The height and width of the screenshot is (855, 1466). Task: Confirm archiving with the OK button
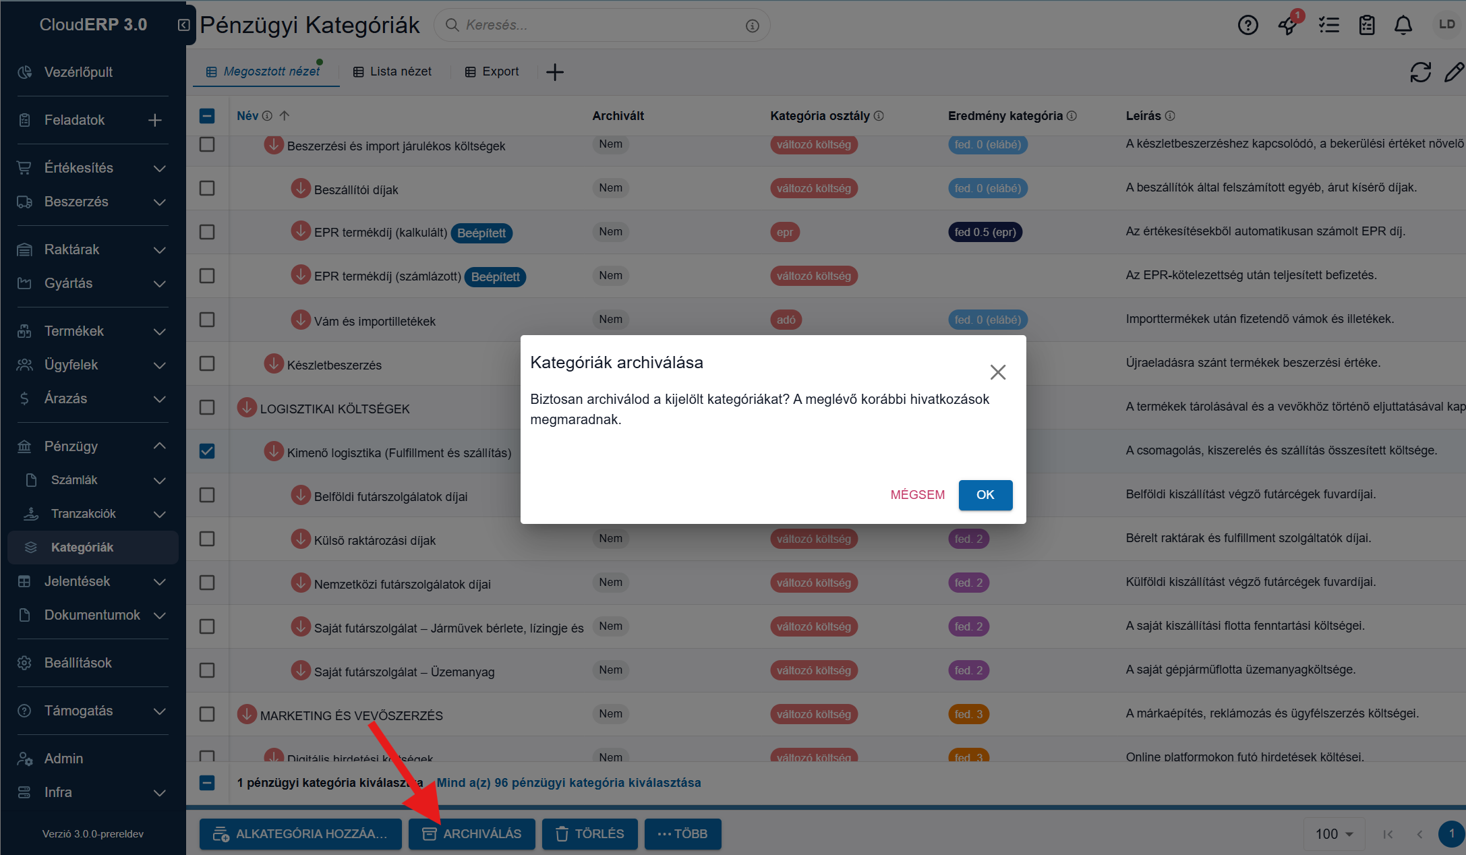[985, 495]
